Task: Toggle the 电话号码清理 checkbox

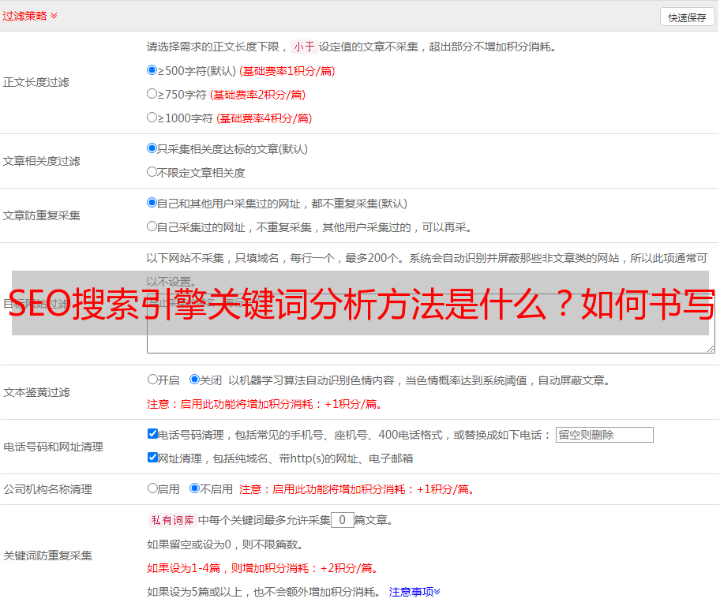Action: point(152,434)
